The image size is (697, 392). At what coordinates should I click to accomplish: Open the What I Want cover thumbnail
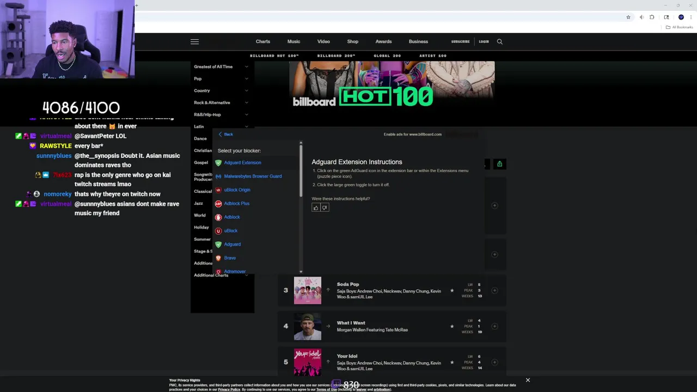point(308,326)
